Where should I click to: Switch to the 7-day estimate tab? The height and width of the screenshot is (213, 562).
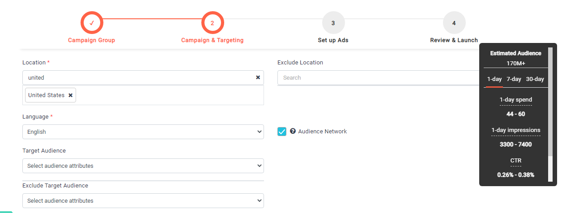click(x=514, y=79)
